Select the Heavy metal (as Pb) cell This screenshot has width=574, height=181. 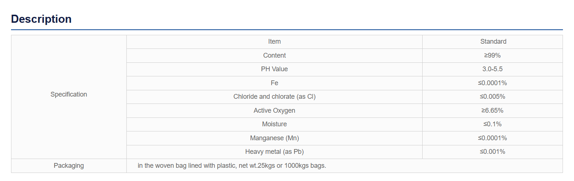coord(274,152)
